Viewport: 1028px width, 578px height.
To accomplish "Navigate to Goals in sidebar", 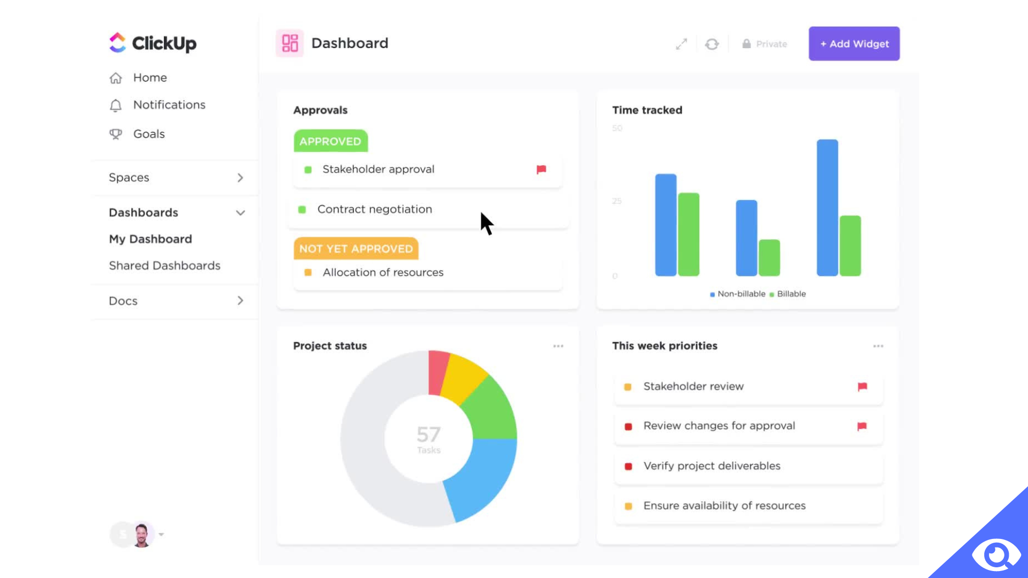I will [149, 133].
